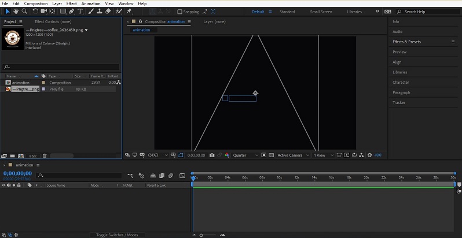The width and height of the screenshot is (462, 238).
Task: Enable the Snapping checkbox
Action: (179, 12)
